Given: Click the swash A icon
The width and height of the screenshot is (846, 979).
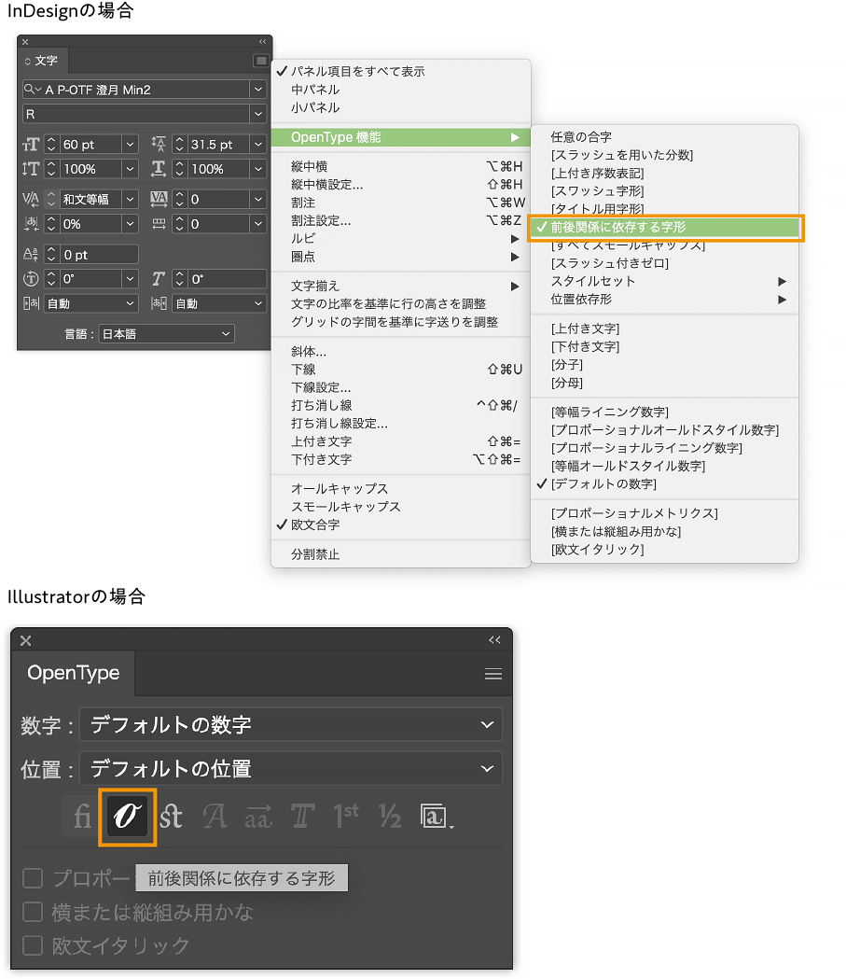Looking at the screenshot, I should click(x=215, y=816).
